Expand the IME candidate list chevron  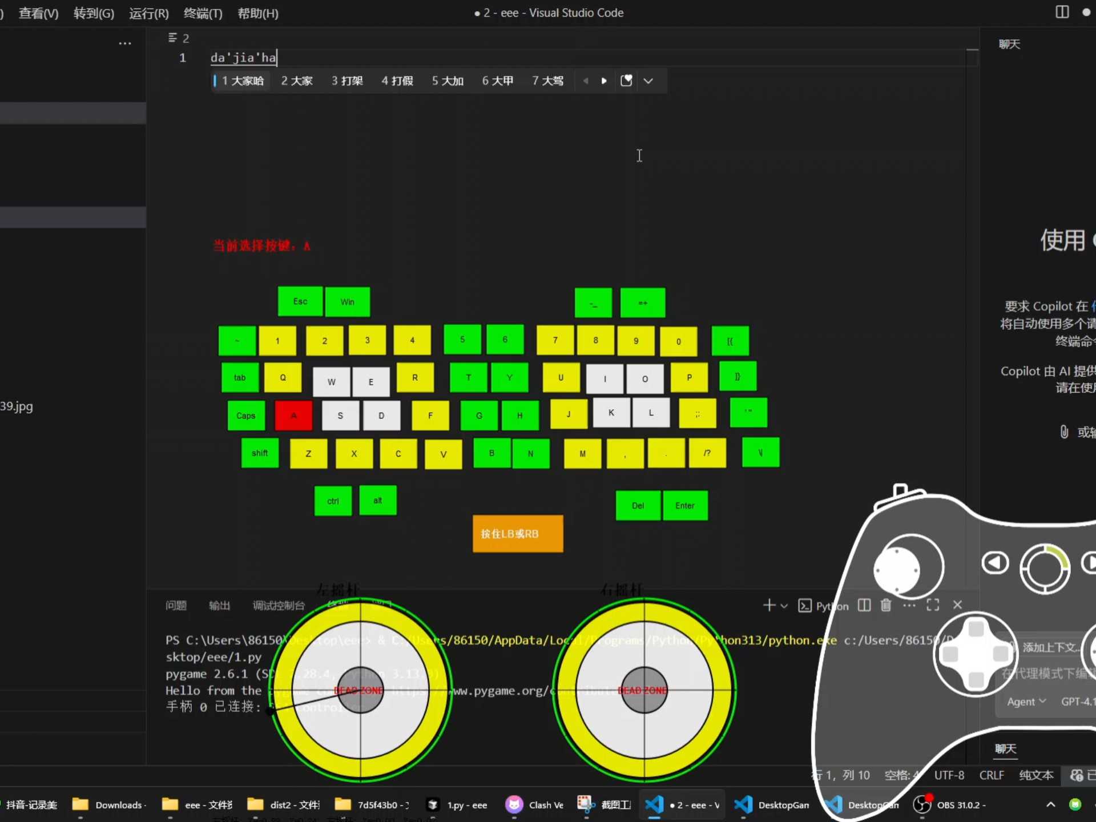coord(648,81)
